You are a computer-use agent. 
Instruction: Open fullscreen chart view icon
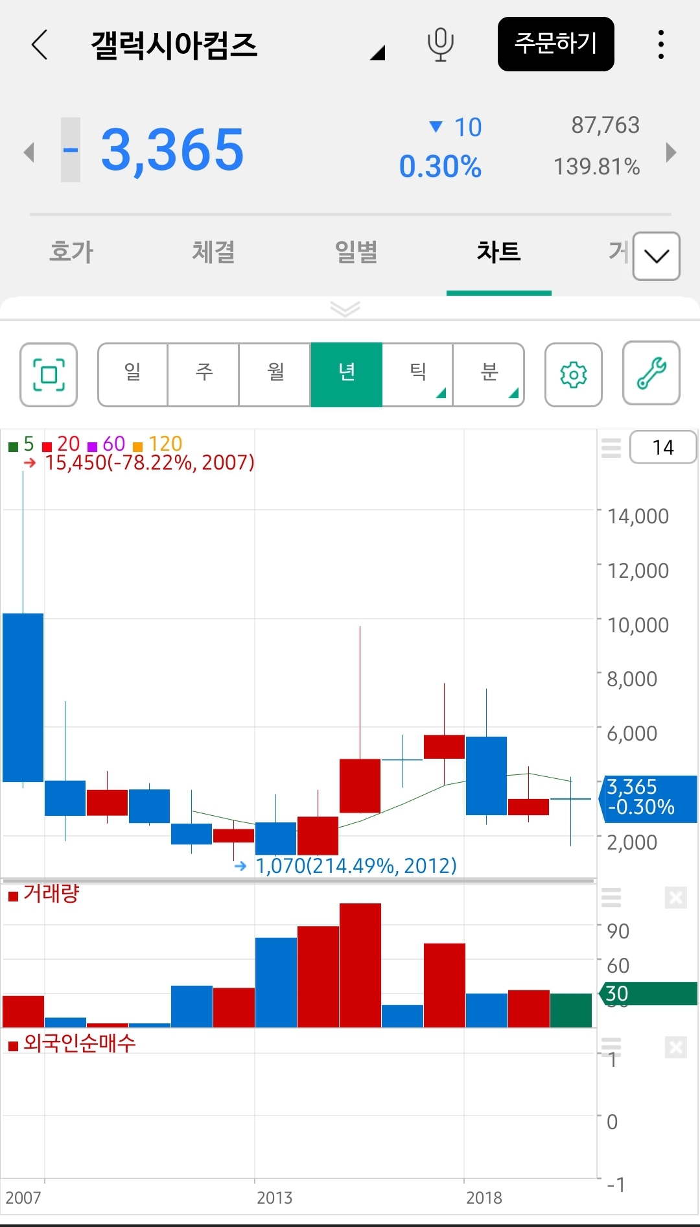pos(49,375)
